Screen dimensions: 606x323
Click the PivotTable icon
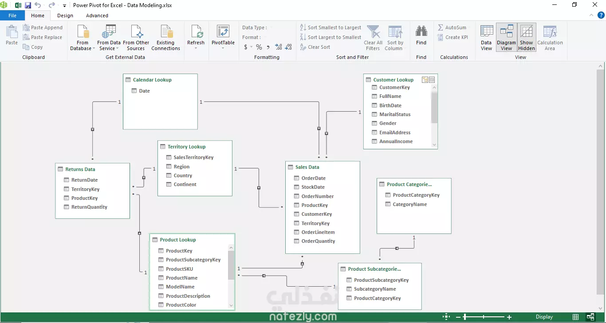click(x=223, y=32)
